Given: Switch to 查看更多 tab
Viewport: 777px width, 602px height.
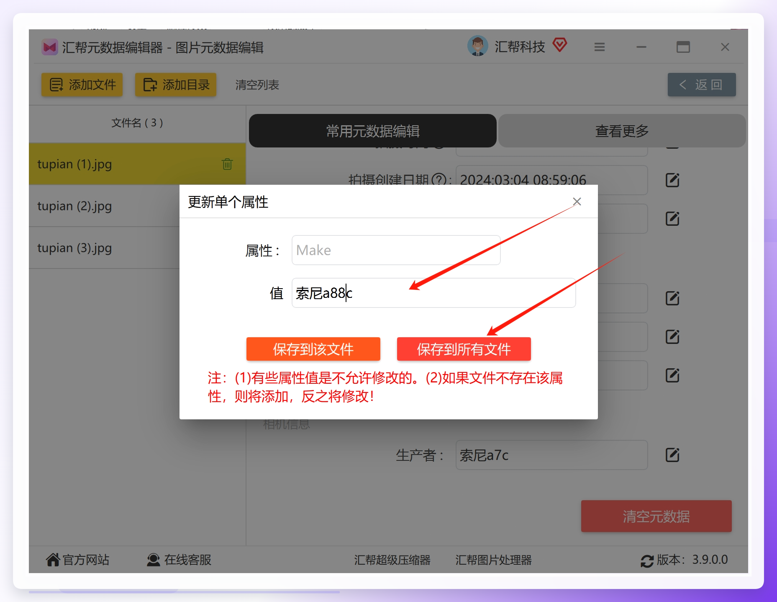Looking at the screenshot, I should point(622,131).
